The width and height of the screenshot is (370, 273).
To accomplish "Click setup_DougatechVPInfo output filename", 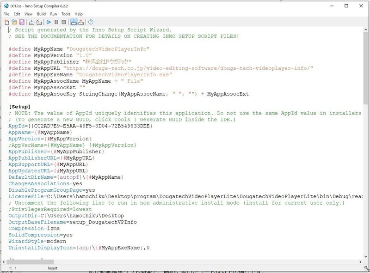I will [x=103, y=222].
